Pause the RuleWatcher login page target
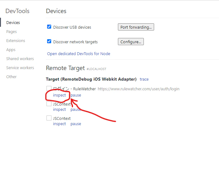219x179 pixels. pyautogui.click(x=76, y=95)
